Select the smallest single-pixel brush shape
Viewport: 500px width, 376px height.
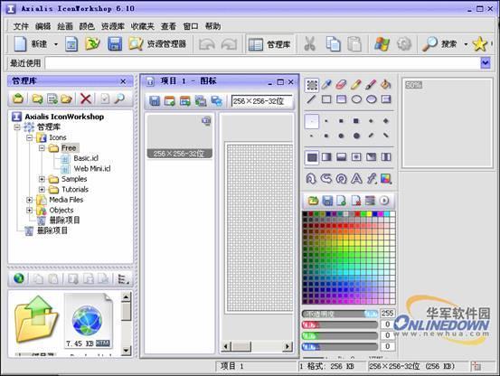[312, 121]
